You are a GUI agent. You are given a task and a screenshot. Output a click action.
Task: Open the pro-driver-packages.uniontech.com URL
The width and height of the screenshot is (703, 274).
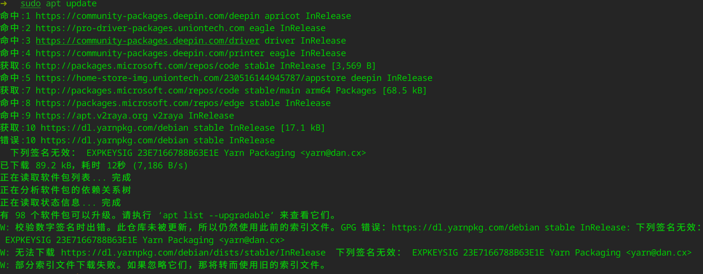[140, 28]
